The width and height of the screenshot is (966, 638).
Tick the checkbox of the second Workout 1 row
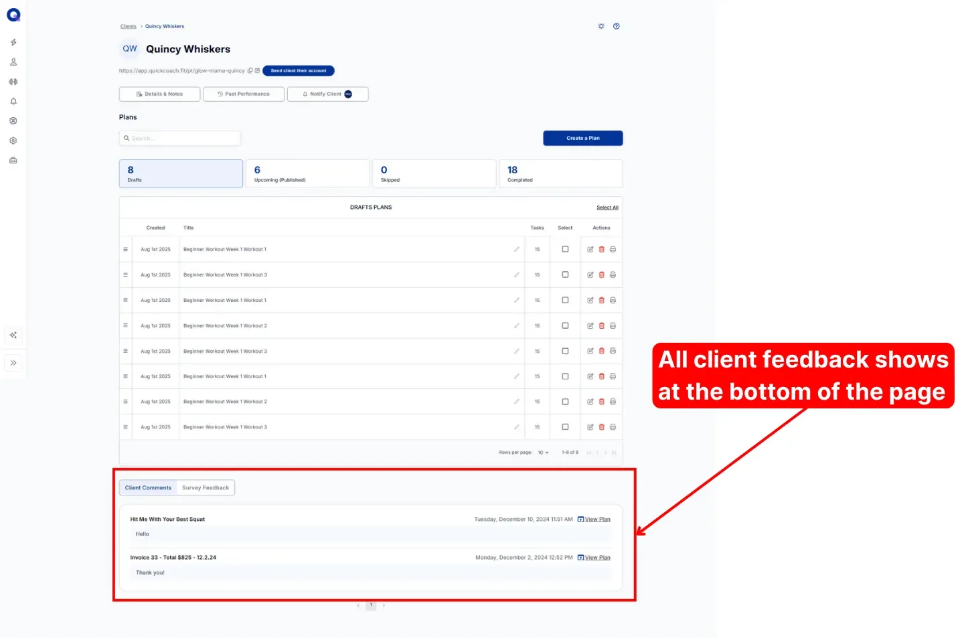coord(565,300)
